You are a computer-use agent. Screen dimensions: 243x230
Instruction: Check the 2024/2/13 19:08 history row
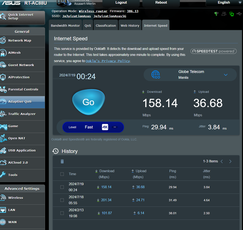pos(62,213)
